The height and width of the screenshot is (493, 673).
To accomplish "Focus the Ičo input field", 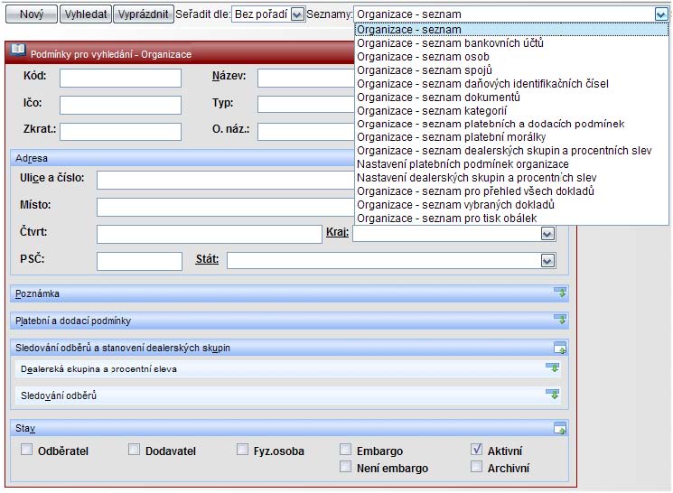I will 121,105.
